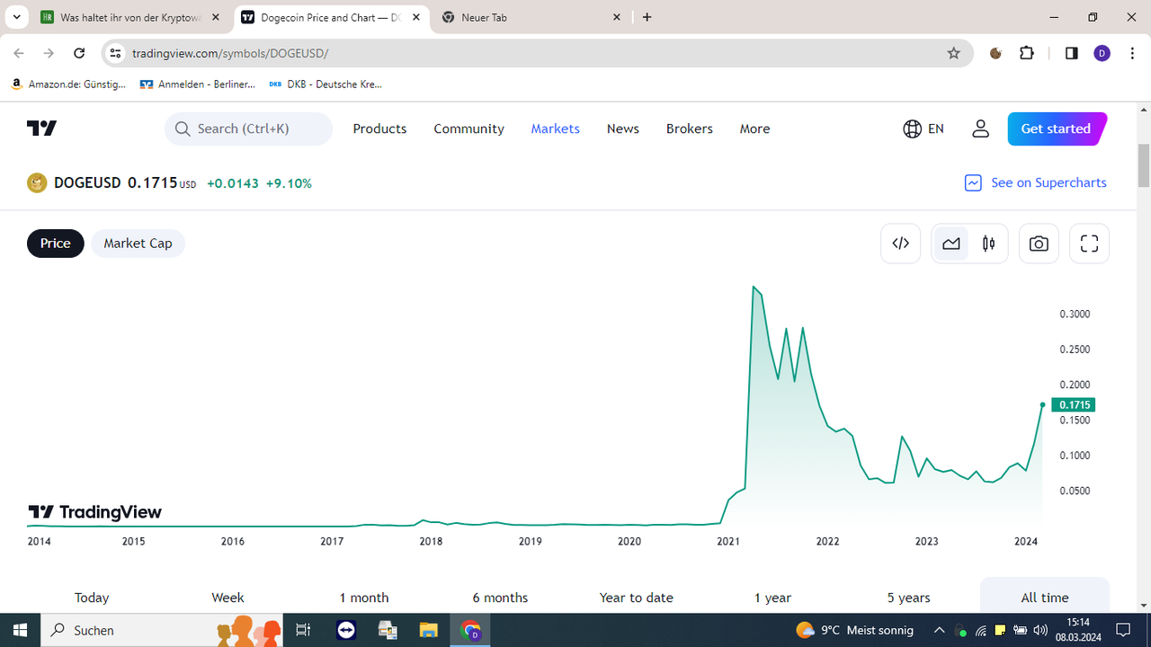Open the tab search dropdown arrow
The image size is (1151, 647).
pos(16,17)
